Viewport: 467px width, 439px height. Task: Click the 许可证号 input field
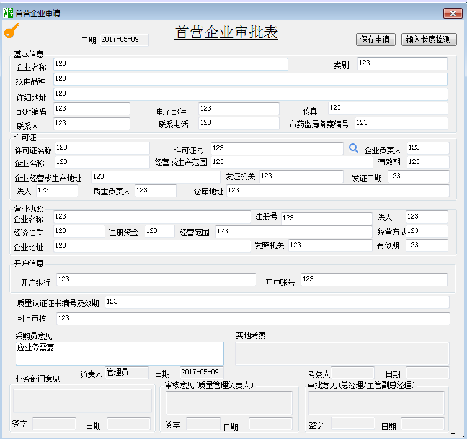pos(277,148)
